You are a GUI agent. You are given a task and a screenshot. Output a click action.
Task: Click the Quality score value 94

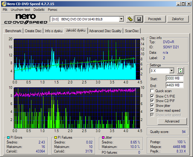point(183,132)
